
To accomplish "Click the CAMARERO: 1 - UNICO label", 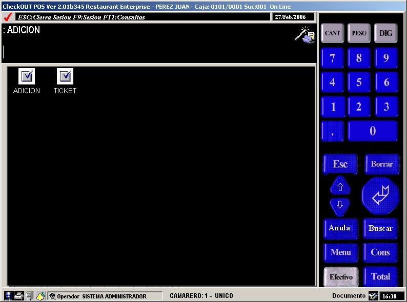I will coord(201,296).
